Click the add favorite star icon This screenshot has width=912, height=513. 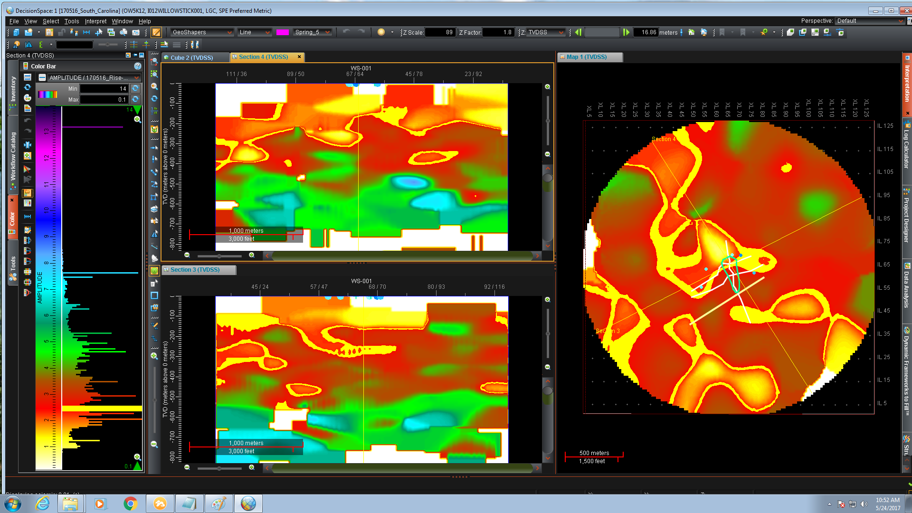pyautogui.click(x=764, y=32)
